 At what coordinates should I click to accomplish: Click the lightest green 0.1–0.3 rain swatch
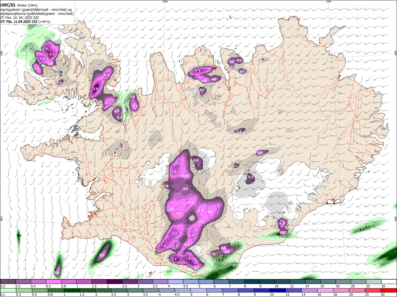tap(8, 291)
